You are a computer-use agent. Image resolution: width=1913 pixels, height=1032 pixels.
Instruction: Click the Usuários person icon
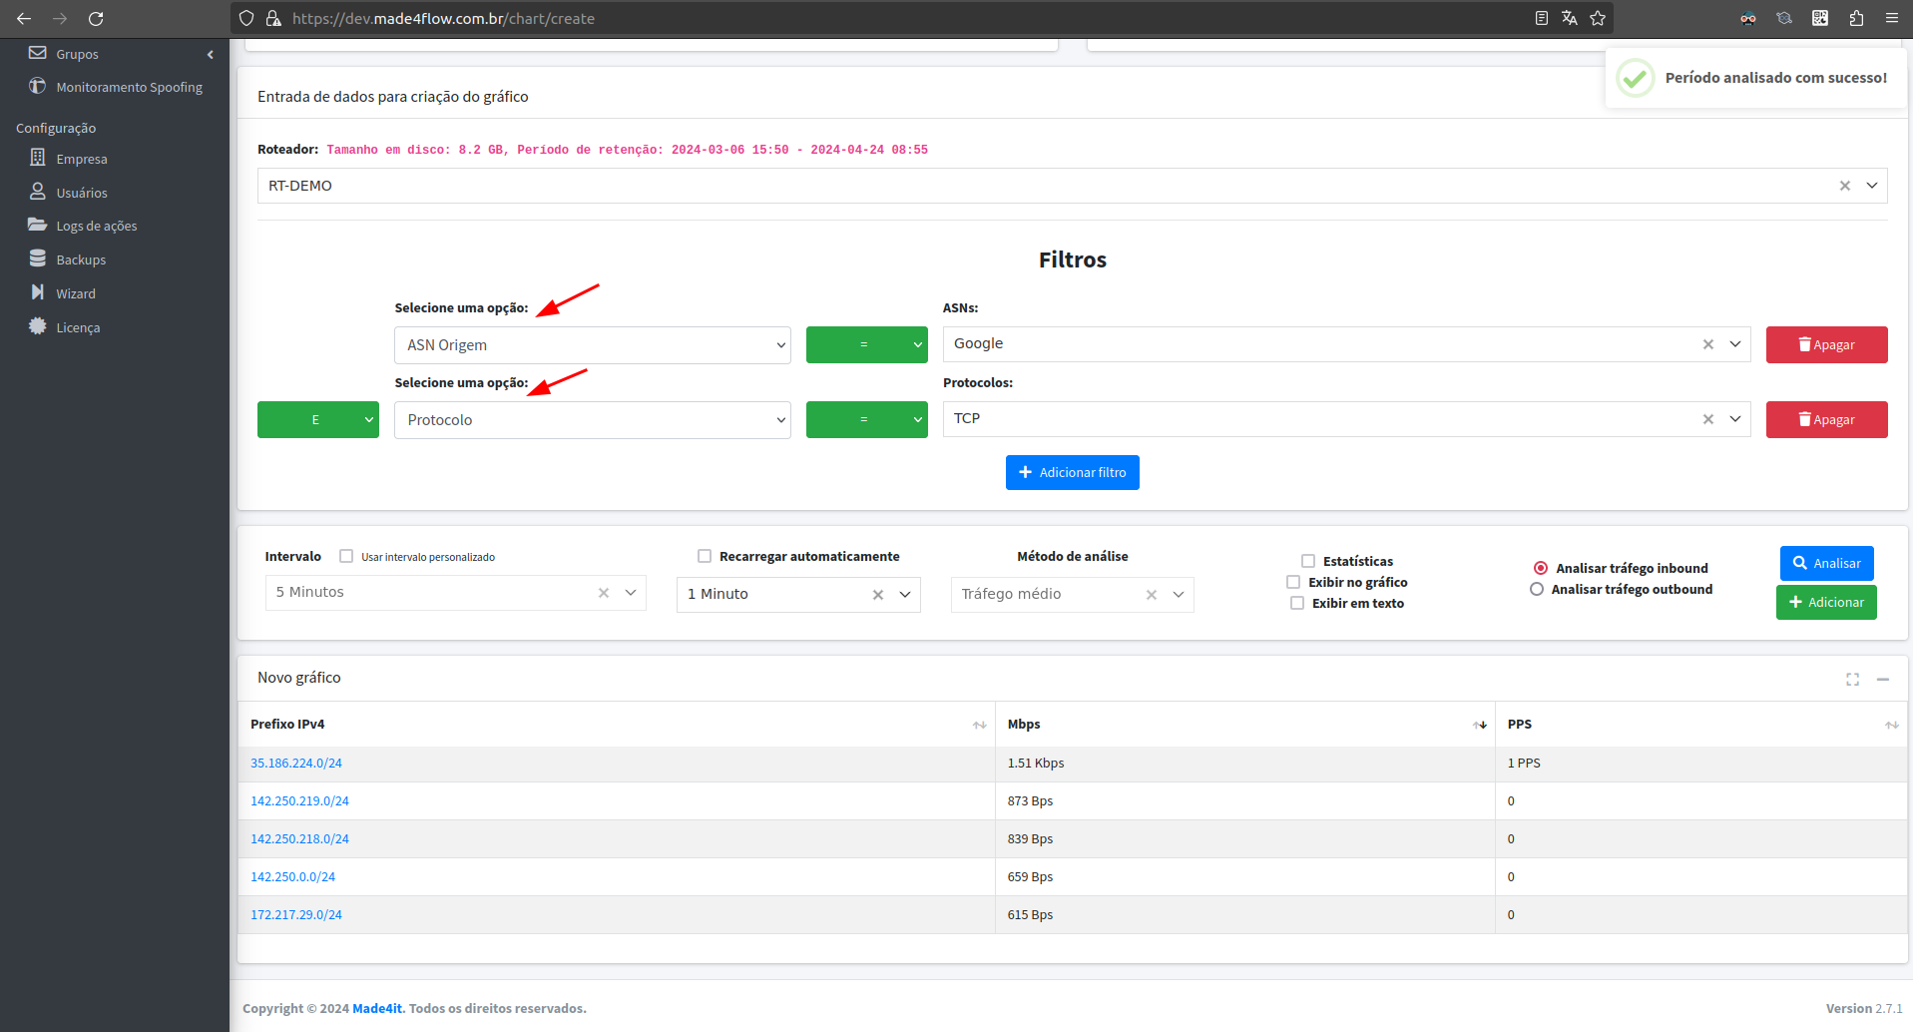[x=38, y=192]
